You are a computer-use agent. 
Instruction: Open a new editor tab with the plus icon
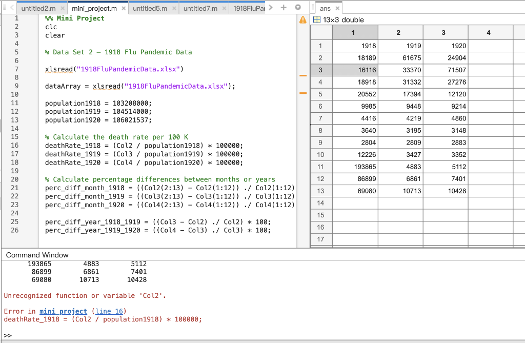(x=283, y=8)
